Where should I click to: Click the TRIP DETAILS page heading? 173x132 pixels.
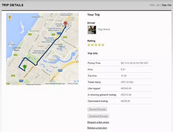click(13, 5)
